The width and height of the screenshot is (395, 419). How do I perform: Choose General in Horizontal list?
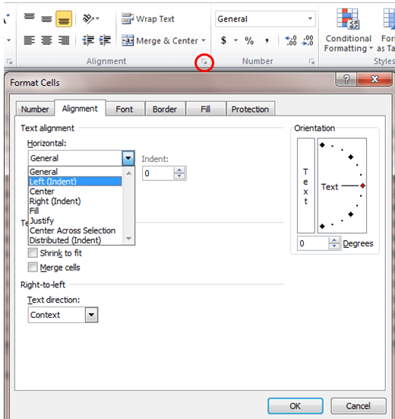click(75, 172)
